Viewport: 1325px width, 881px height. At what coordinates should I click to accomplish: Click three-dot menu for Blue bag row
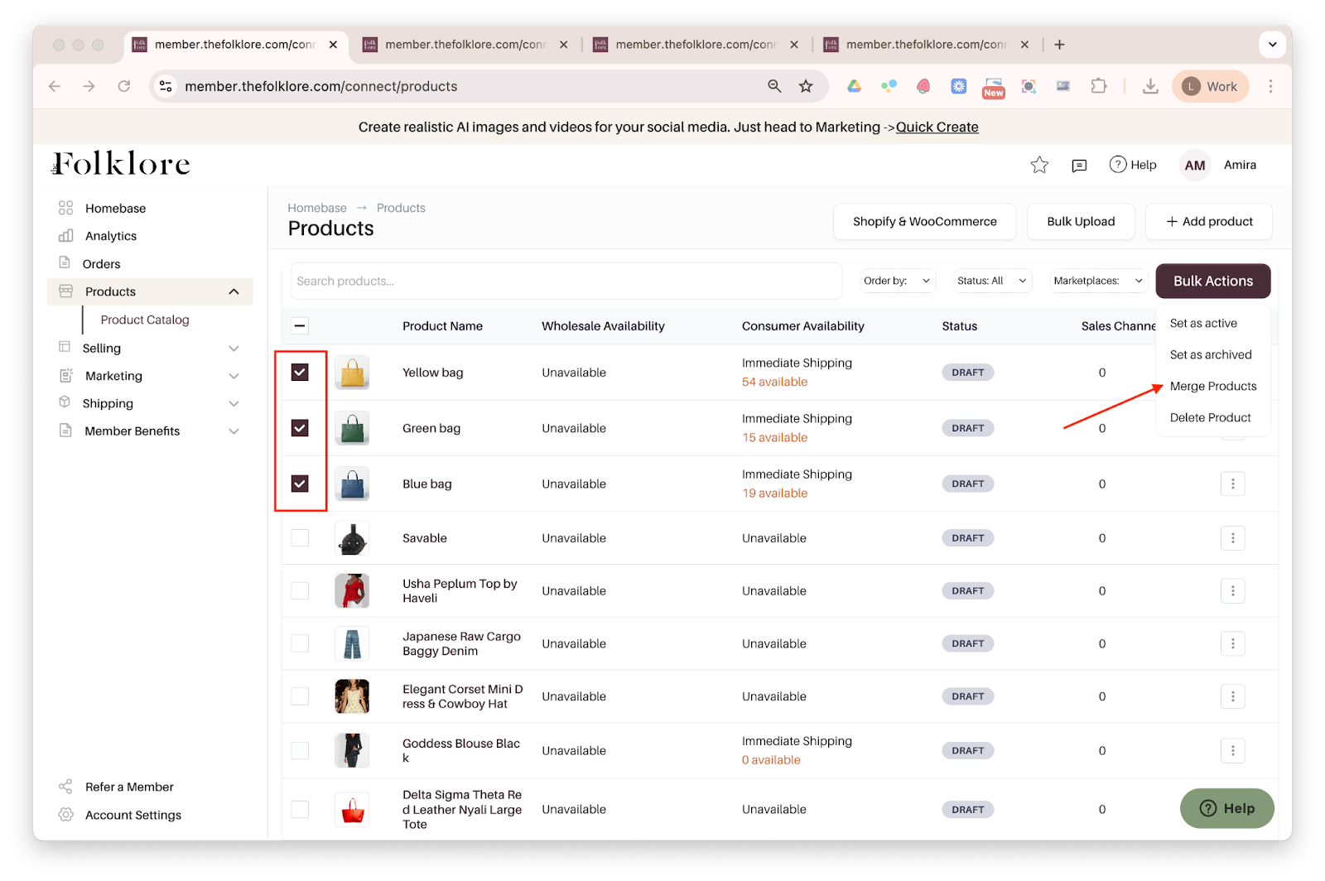(1232, 484)
